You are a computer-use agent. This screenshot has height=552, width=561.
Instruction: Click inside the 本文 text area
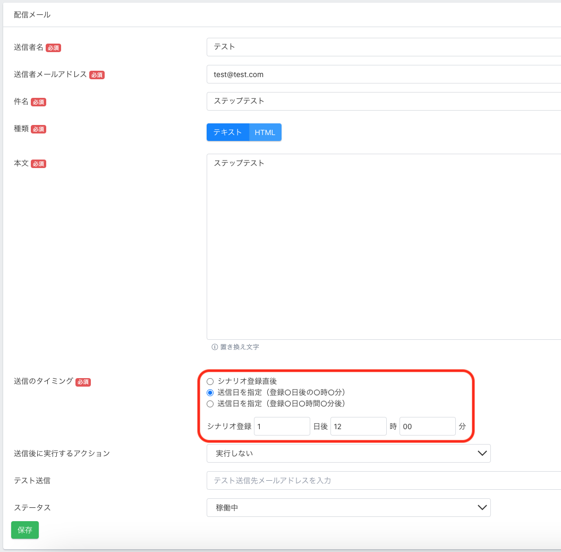click(x=382, y=245)
